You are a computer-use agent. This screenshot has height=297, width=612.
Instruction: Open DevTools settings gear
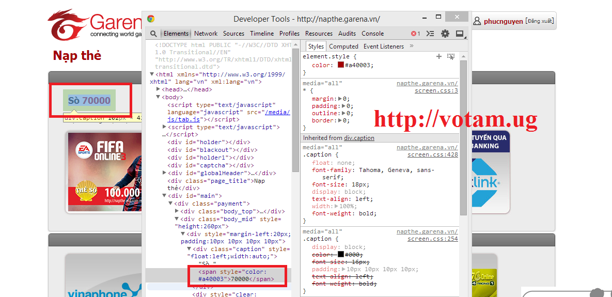pyautogui.click(x=445, y=34)
